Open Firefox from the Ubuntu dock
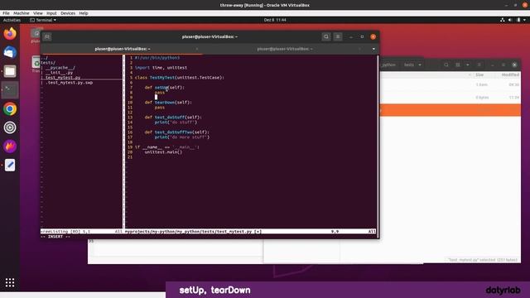This screenshot has width=530, height=298. (x=10, y=33)
